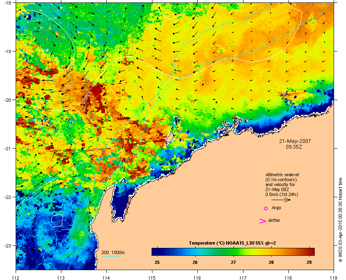Click the date text 21-May-2007
Viewport: 346px width, 280px height.
pos(295,141)
